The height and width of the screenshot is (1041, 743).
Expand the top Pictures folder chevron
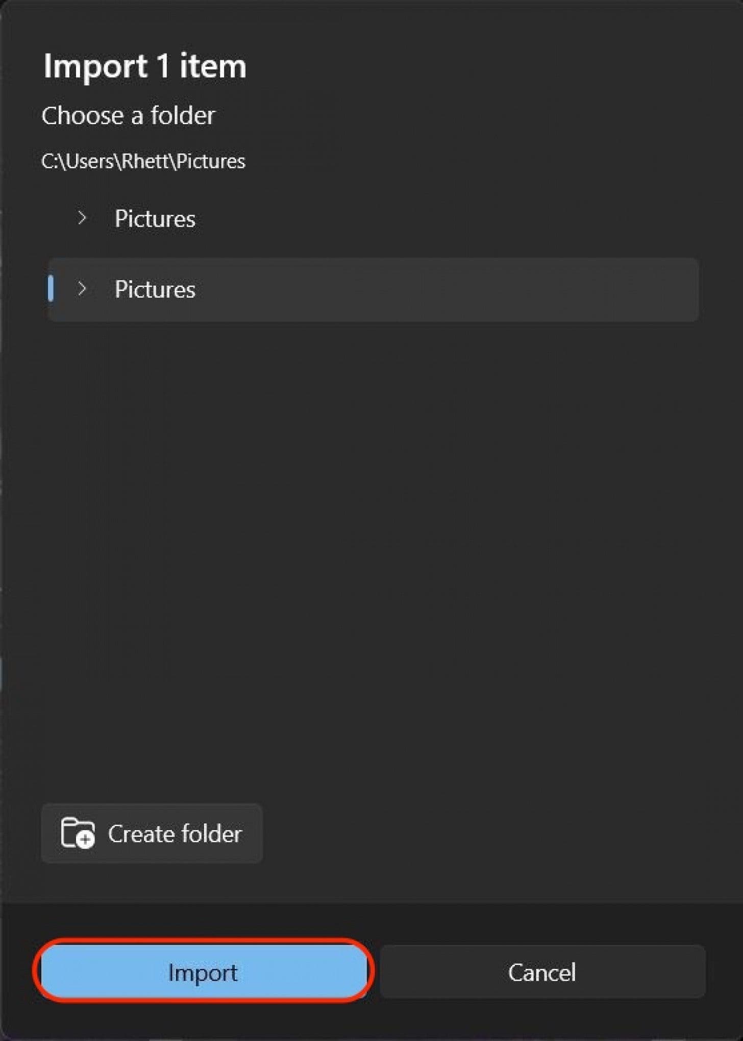[82, 219]
